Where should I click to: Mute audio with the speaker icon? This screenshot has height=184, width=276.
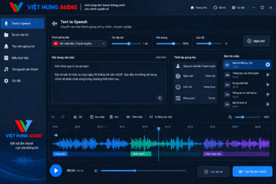pos(96,171)
